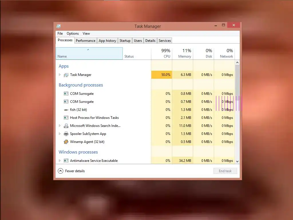Click Fewer details link

pyautogui.click(x=75, y=171)
